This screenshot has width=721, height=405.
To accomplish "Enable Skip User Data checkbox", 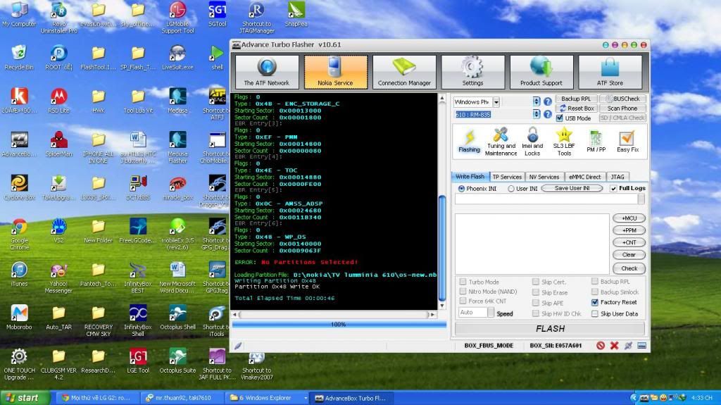I will click(595, 314).
